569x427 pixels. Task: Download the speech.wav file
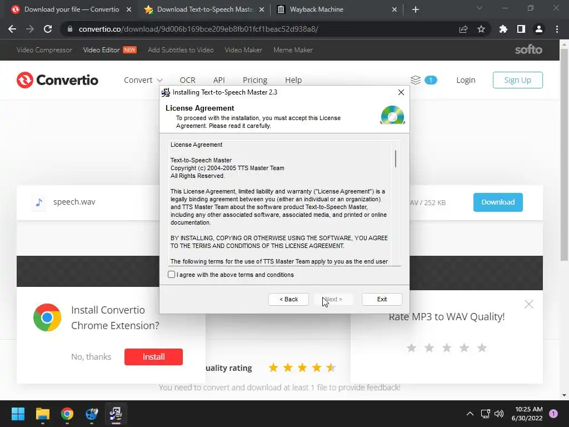click(x=498, y=202)
